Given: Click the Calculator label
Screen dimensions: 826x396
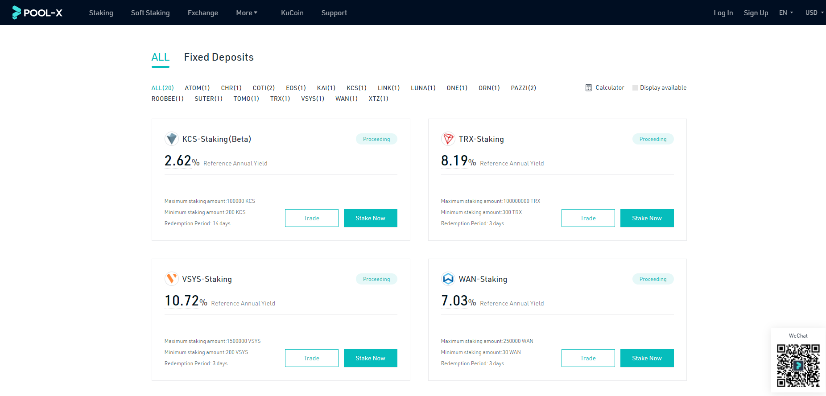Looking at the screenshot, I should [610, 88].
